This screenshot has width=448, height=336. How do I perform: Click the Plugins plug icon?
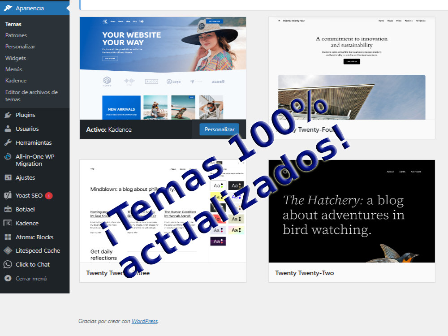point(8,115)
